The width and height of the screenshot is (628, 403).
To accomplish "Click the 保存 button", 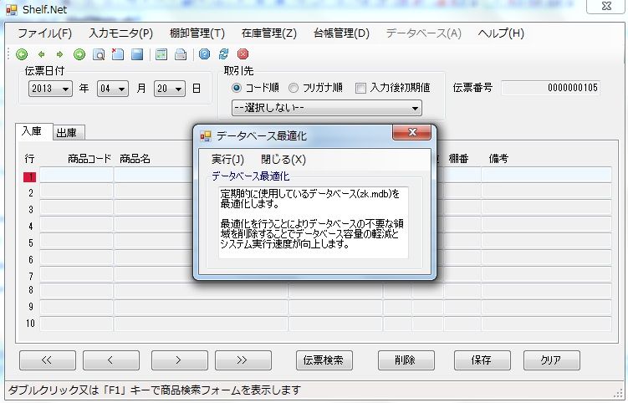I will [x=482, y=360].
